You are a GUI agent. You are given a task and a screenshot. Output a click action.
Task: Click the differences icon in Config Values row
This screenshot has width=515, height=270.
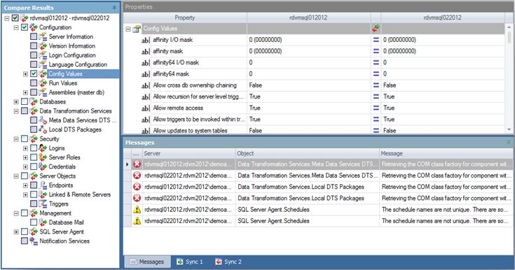(376, 29)
